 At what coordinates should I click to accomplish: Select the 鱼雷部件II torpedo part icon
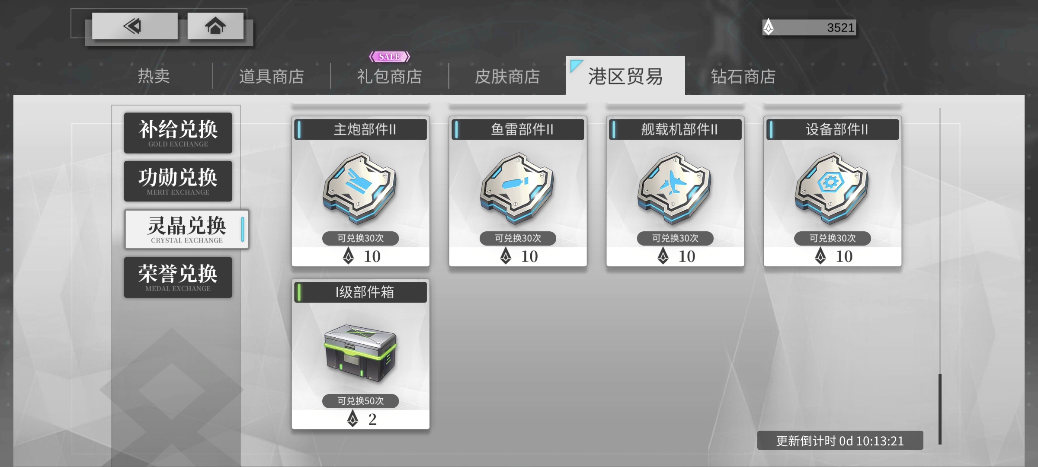517,188
